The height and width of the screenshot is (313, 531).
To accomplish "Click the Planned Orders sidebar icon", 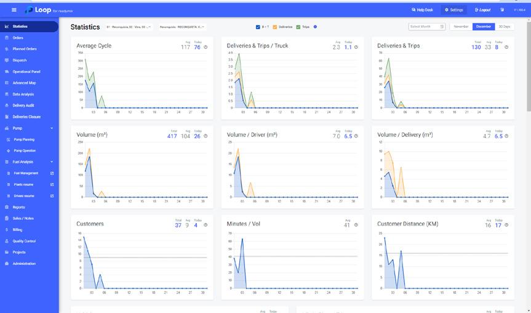I will pos(6,49).
